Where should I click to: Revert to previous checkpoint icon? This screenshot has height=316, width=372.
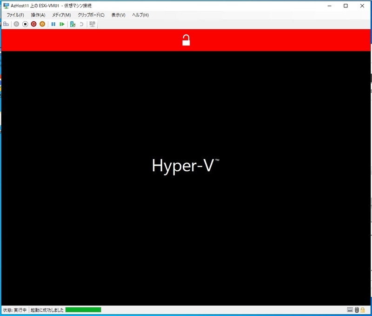(x=81, y=24)
